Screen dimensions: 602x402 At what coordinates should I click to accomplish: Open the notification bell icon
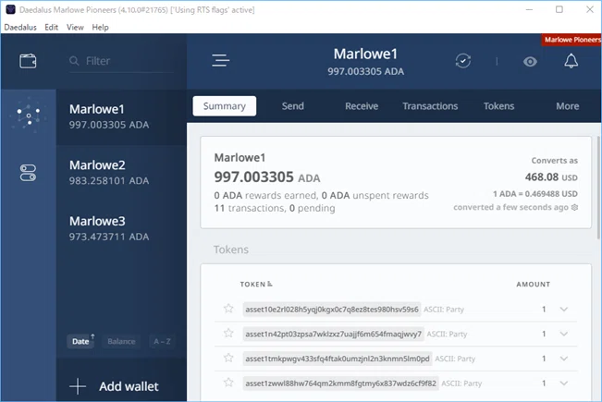571,61
